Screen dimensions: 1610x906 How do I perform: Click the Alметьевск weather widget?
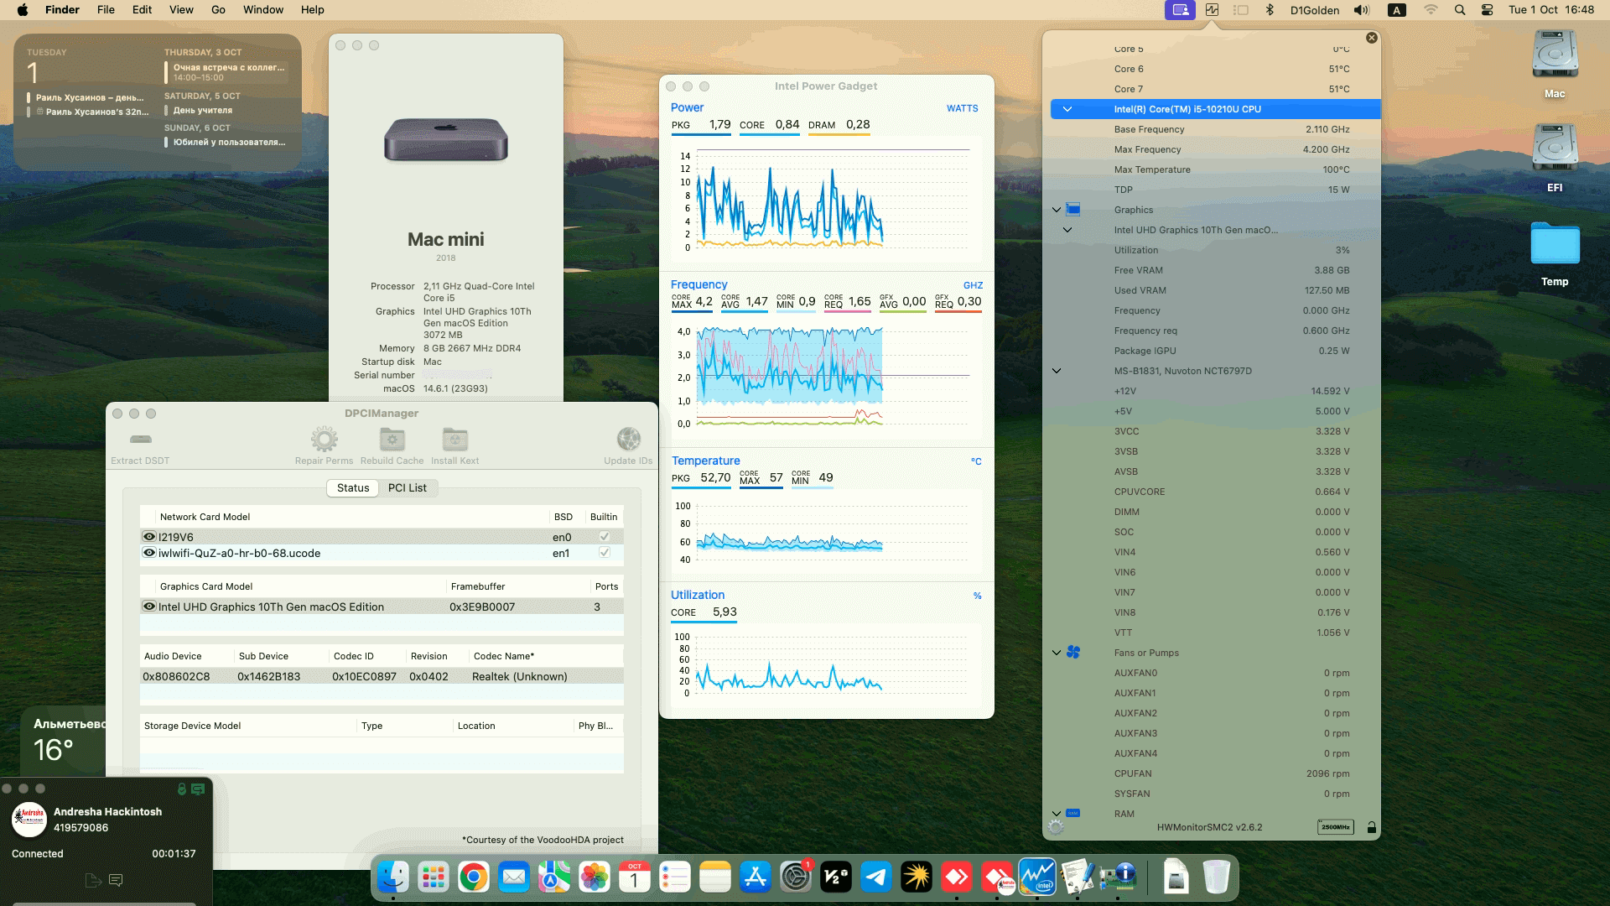click(63, 742)
